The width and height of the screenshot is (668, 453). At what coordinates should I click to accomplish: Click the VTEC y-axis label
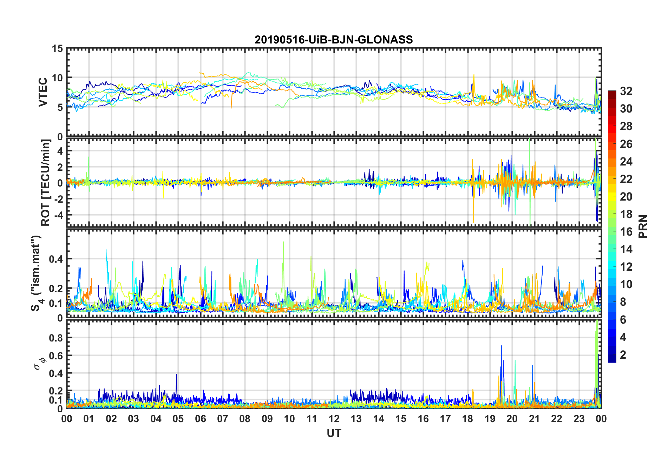point(43,92)
